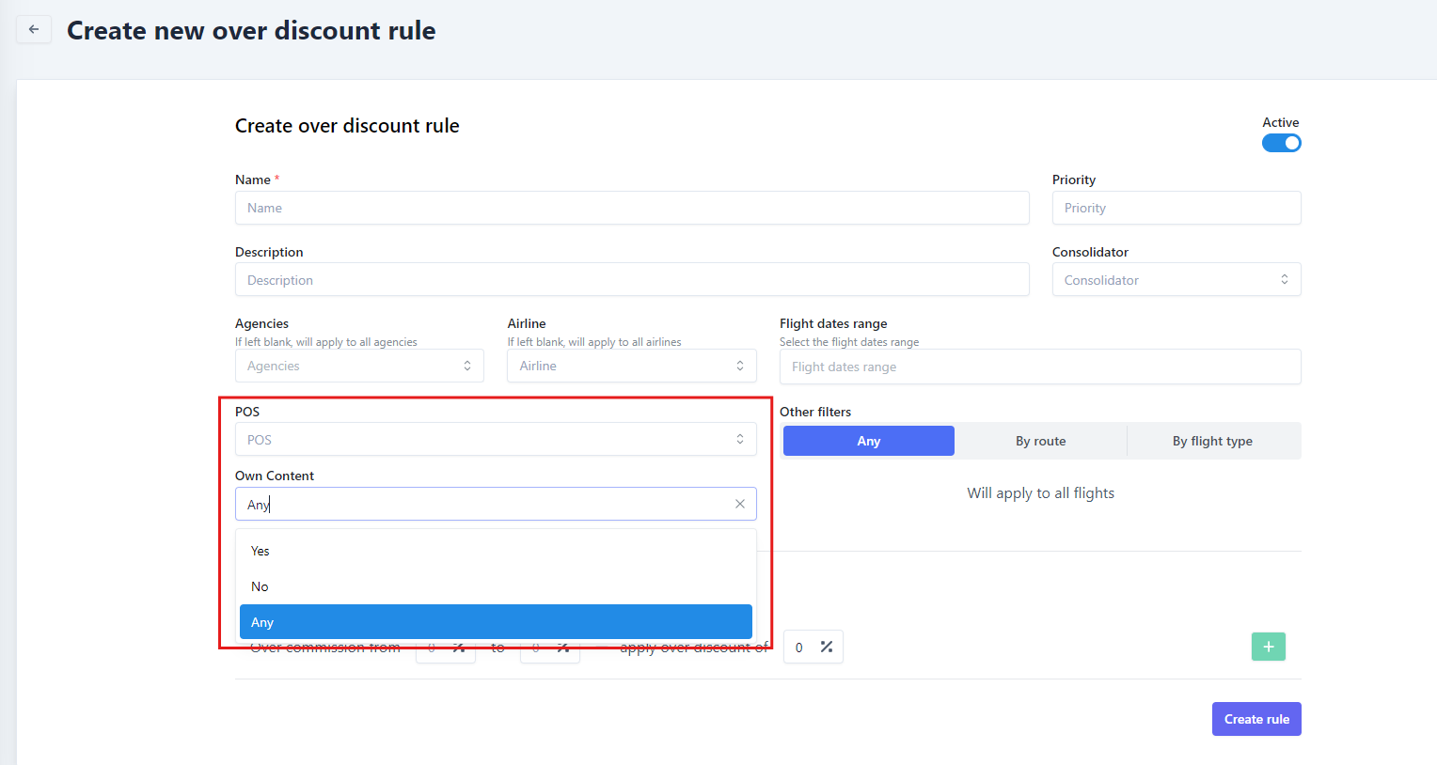Click the back arrow icon

pos(34,29)
